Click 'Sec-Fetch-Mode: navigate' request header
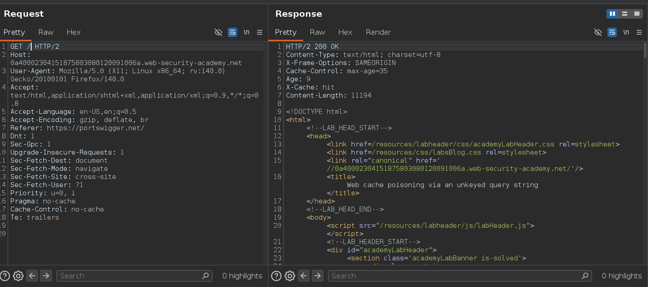The height and width of the screenshot is (287, 648). 59,169
